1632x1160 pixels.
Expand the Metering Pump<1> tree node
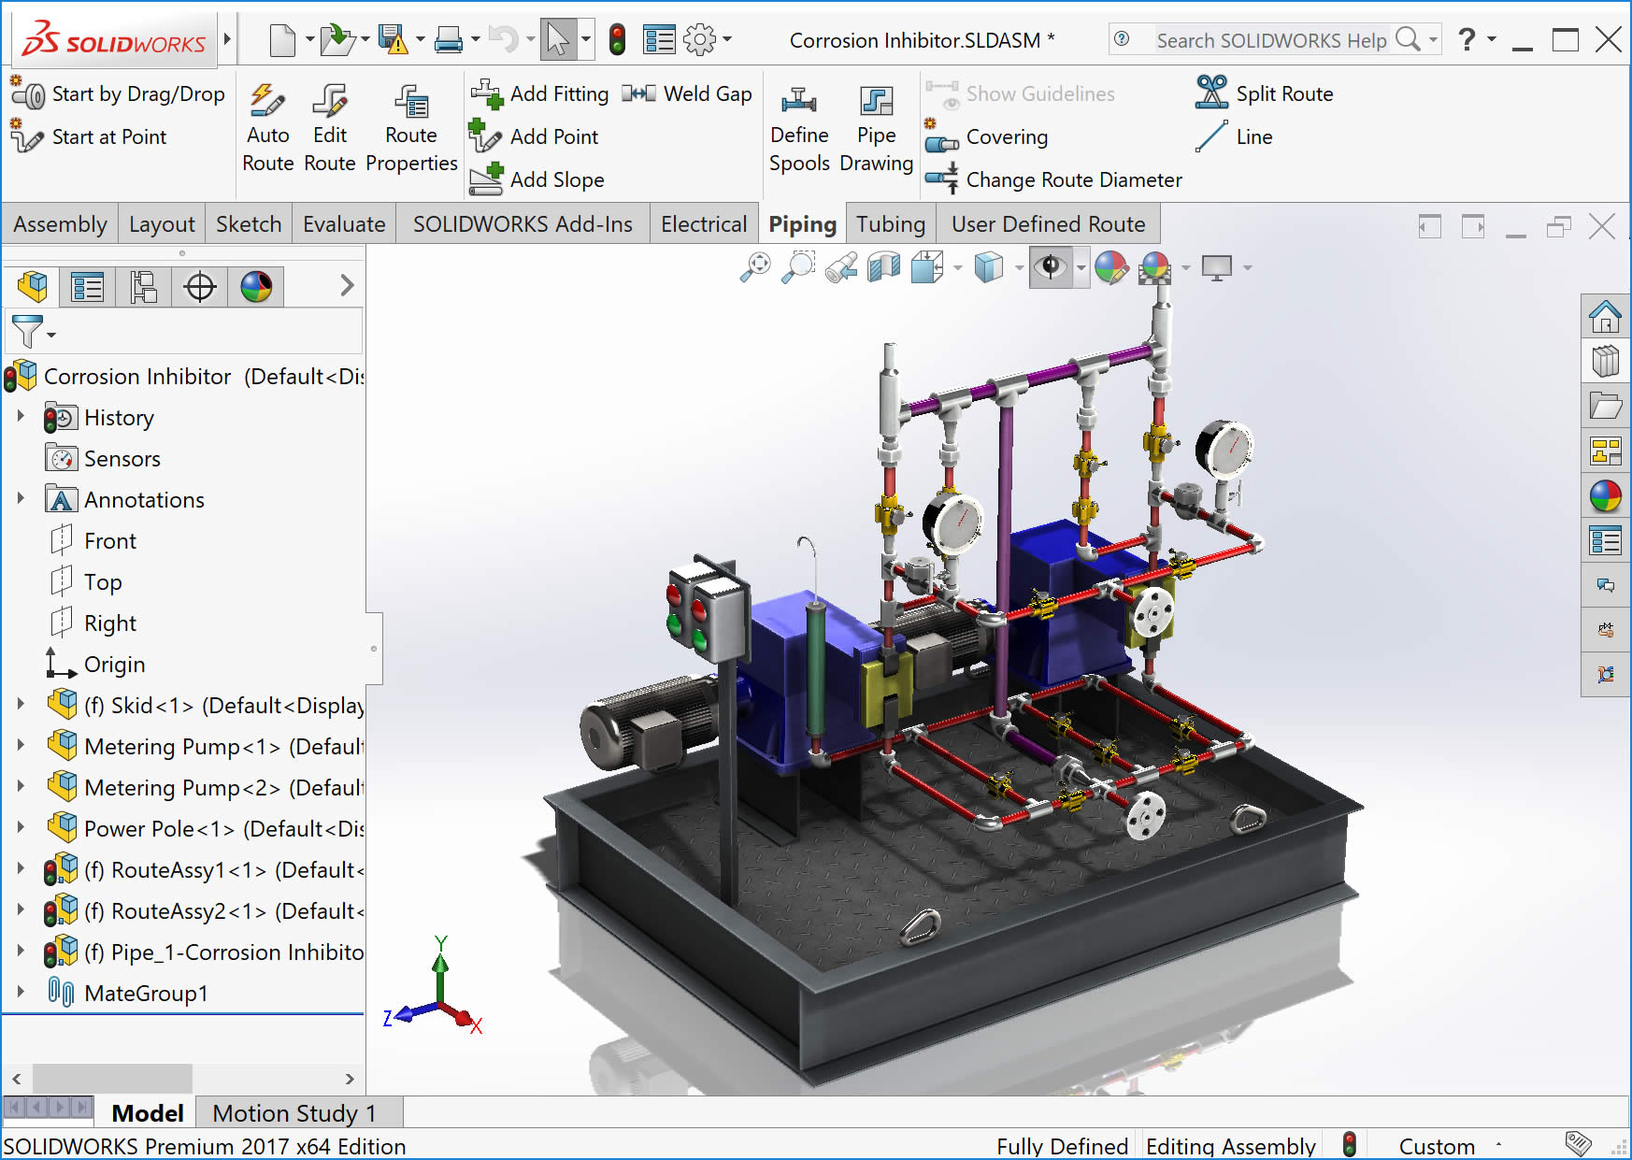(x=21, y=746)
